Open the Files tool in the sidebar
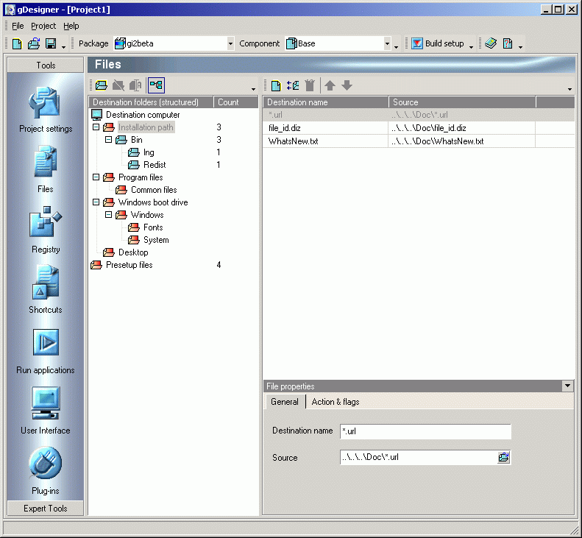The image size is (582, 538). coord(46,169)
